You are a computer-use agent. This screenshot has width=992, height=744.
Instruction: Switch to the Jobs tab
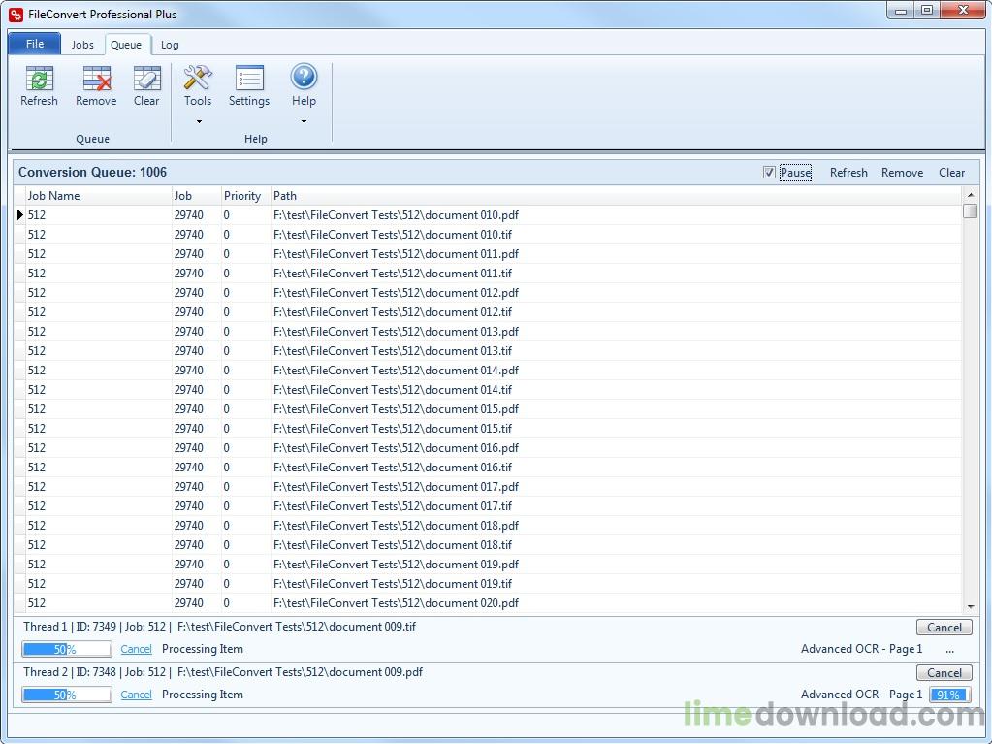82,45
